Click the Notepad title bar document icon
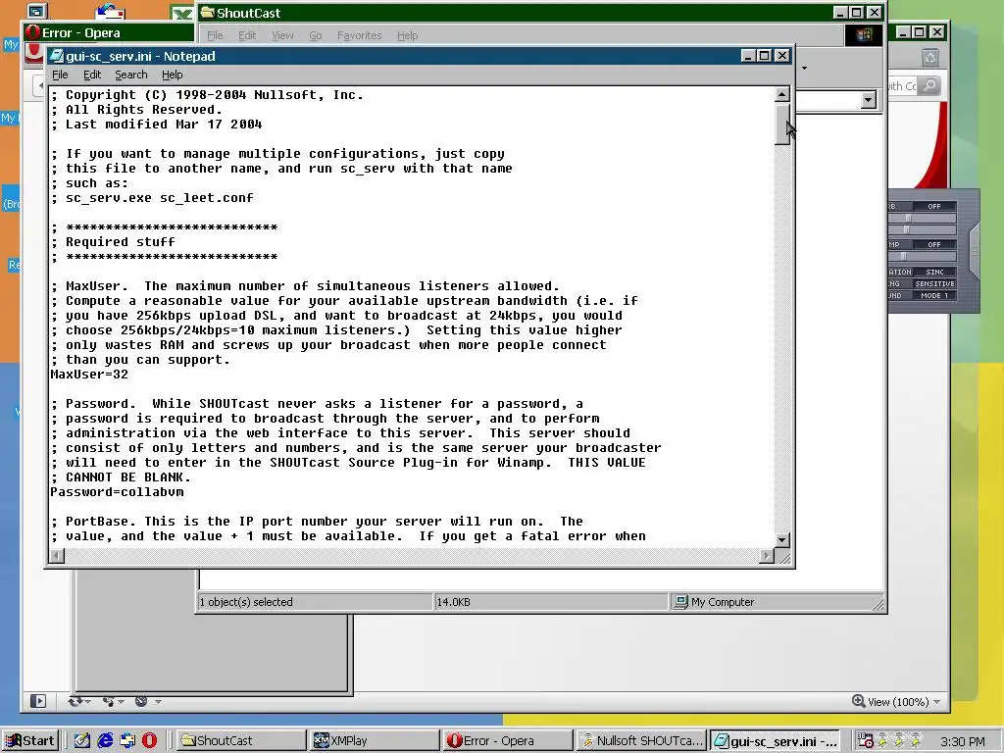The height and width of the screenshot is (753, 1004). tap(57, 56)
